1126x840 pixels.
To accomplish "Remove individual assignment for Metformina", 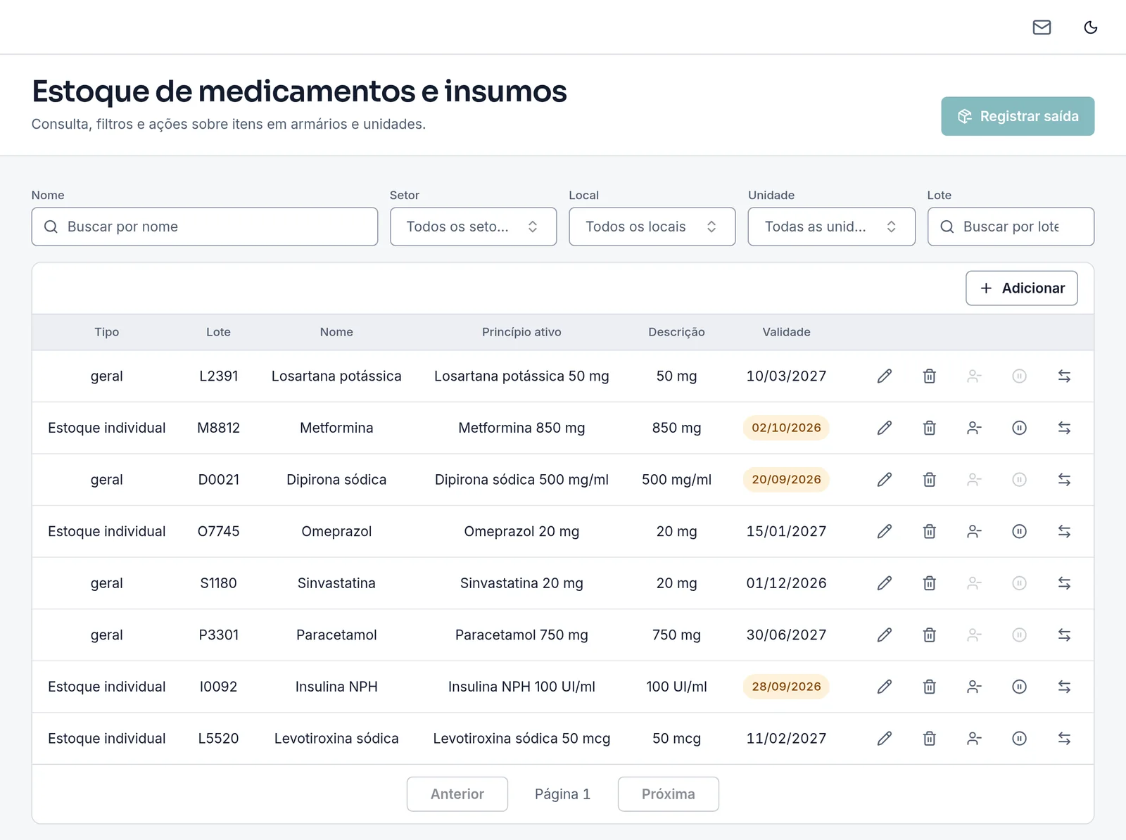I will [x=974, y=428].
